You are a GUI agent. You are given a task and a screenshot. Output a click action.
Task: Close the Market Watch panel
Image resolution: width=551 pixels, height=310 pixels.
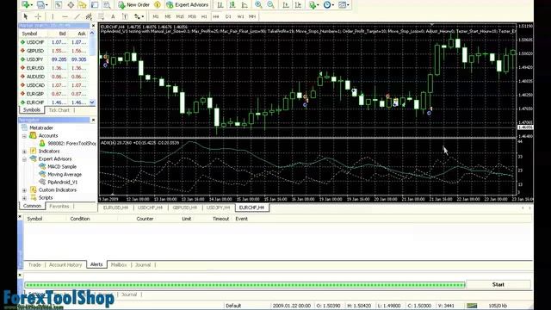coord(93,26)
